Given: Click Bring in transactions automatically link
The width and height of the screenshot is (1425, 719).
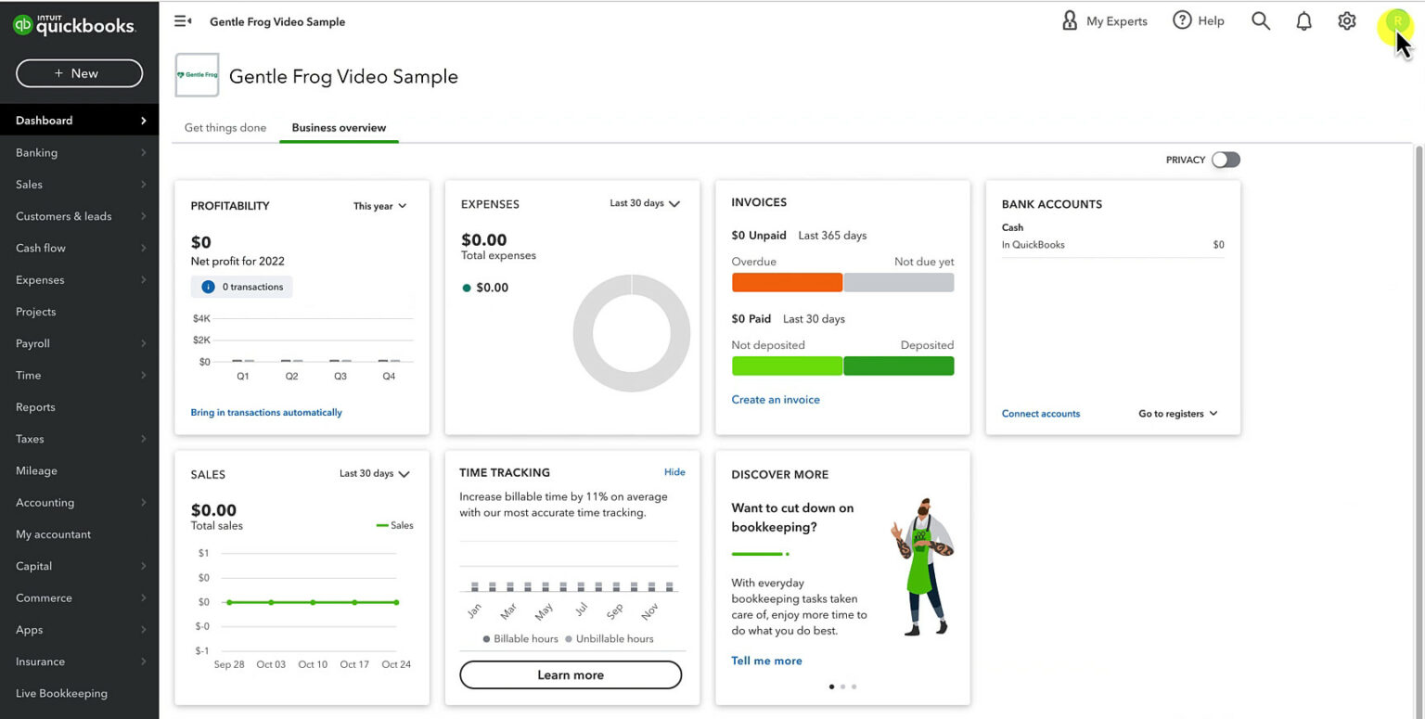Looking at the screenshot, I should click(x=266, y=413).
